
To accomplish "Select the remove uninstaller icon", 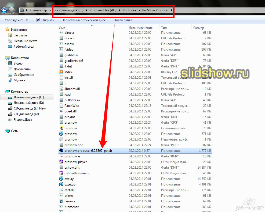I will [61, 201].
